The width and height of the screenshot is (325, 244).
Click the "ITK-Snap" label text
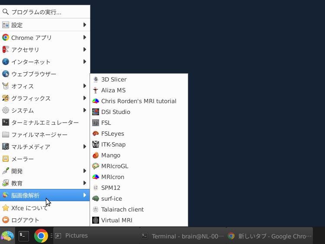(x=113, y=144)
